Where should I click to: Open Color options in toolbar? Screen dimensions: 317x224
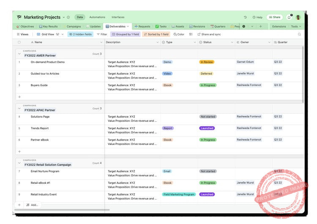pos(179,34)
